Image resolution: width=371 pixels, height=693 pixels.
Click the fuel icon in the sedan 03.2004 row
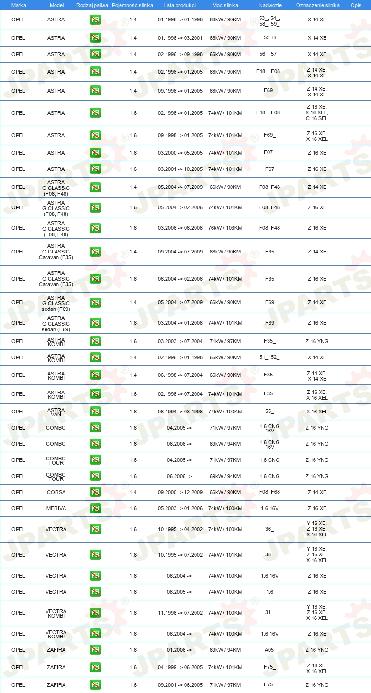pos(95,323)
